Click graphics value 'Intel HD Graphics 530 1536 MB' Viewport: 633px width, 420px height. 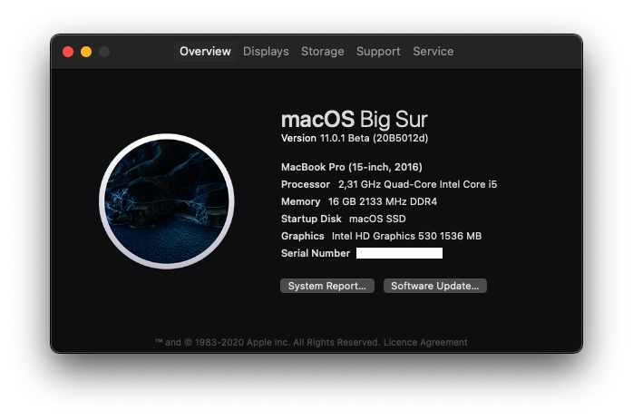click(406, 236)
